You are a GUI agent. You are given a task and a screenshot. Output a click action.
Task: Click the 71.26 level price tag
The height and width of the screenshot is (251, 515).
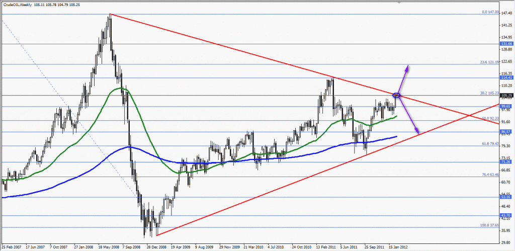[x=506, y=162]
